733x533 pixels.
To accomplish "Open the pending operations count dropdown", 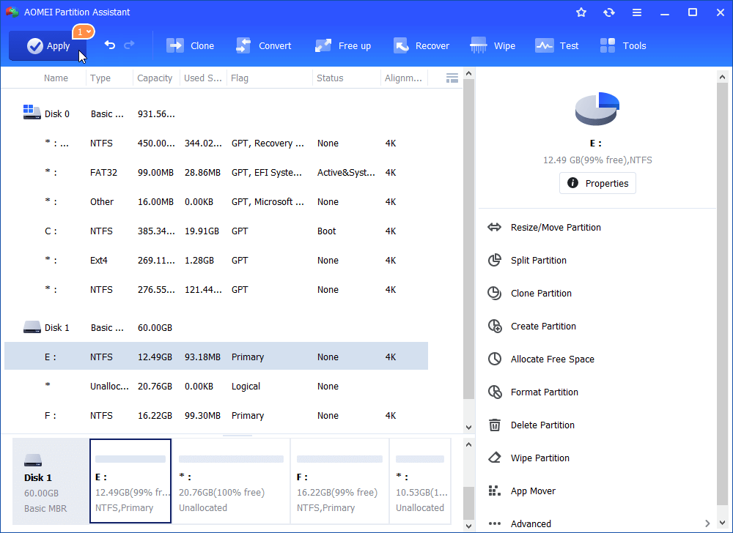I will [84, 31].
